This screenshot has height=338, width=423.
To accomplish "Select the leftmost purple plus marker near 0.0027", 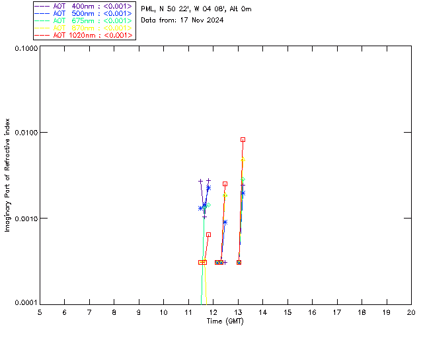I will tap(200, 181).
